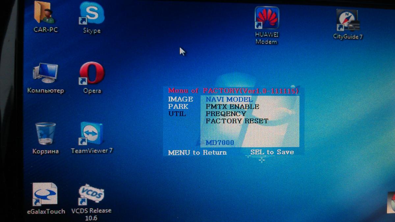
Task: Open the TeamViewer 7 shortcut
Action: [x=92, y=134]
